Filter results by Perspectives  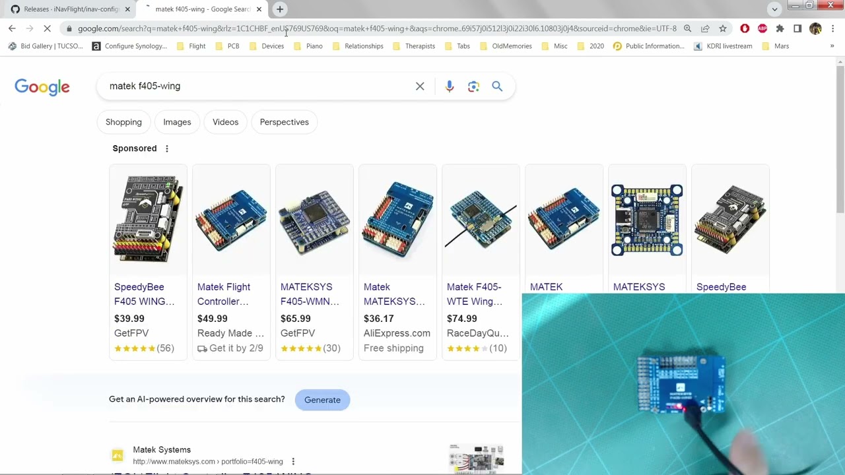point(284,122)
